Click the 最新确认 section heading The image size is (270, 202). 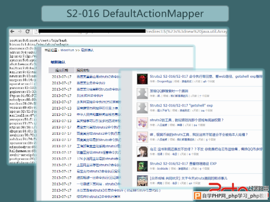(x=58, y=62)
